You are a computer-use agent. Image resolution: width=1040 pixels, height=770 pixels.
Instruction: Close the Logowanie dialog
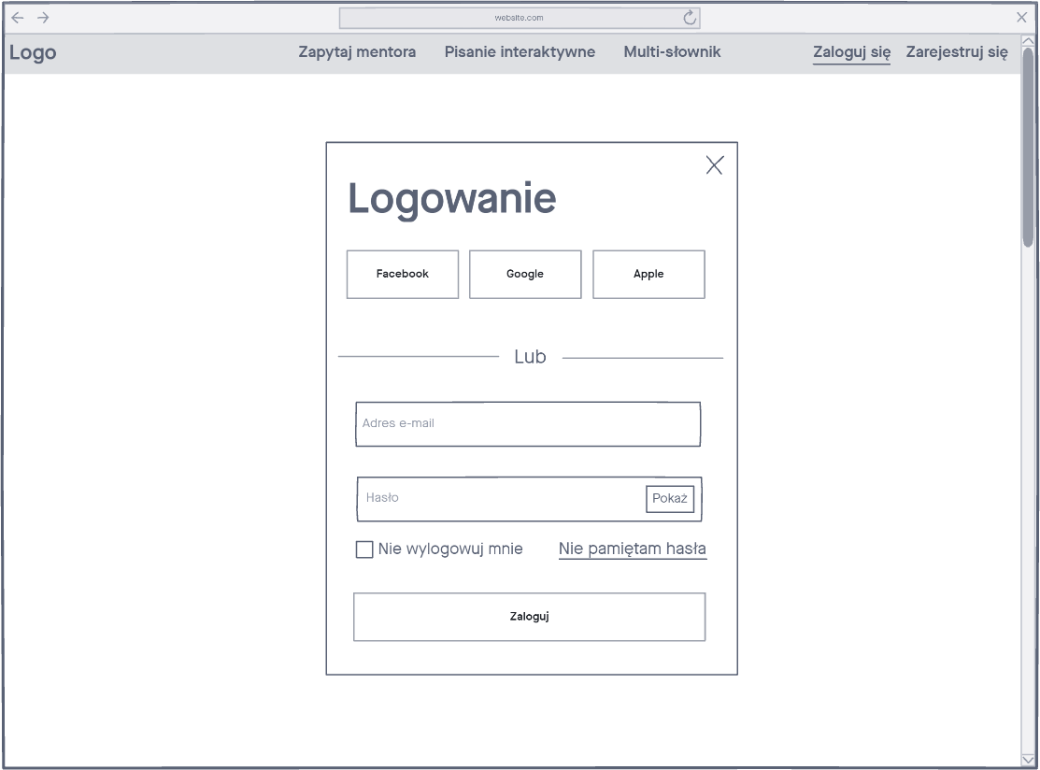coord(714,165)
